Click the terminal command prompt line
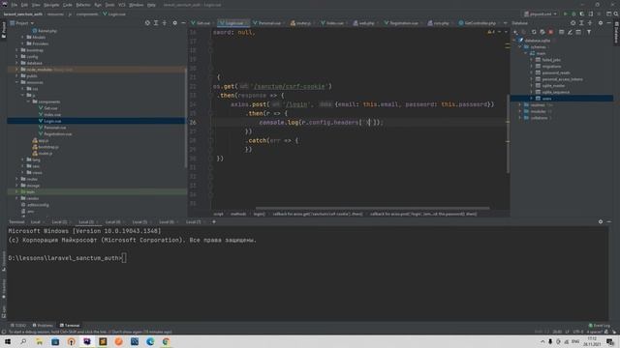The image size is (620, 348). pos(67,258)
